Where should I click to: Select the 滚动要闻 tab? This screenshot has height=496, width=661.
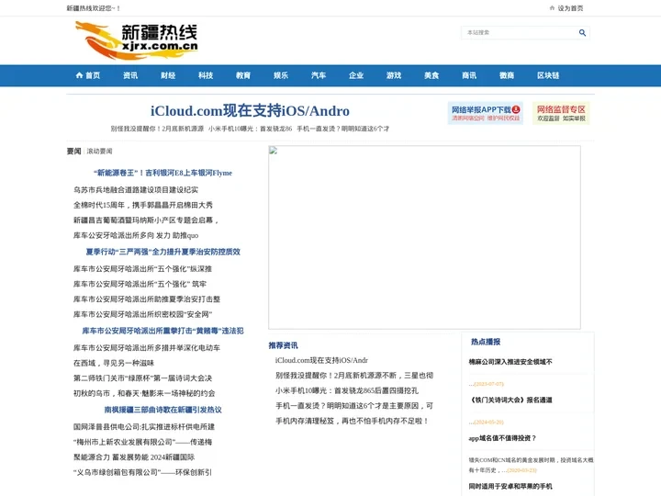pos(99,151)
